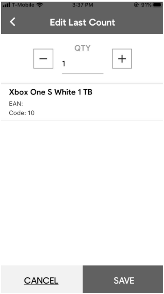Tap the 91% battery percentage

[146, 5]
